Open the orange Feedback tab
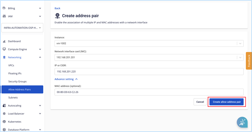This screenshot has height=132, width=252. coord(249,61)
